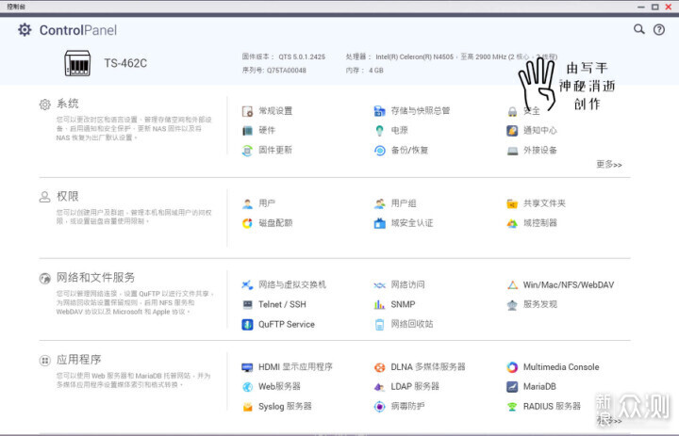Click the TS-462C NAS device image
This screenshot has width=679, height=436.
click(x=77, y=63)
